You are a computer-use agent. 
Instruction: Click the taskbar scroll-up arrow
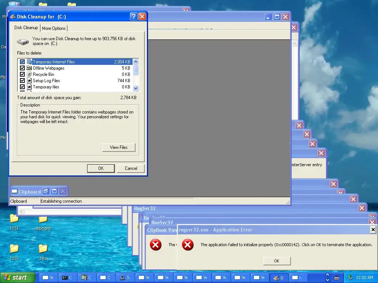point(327,275)
